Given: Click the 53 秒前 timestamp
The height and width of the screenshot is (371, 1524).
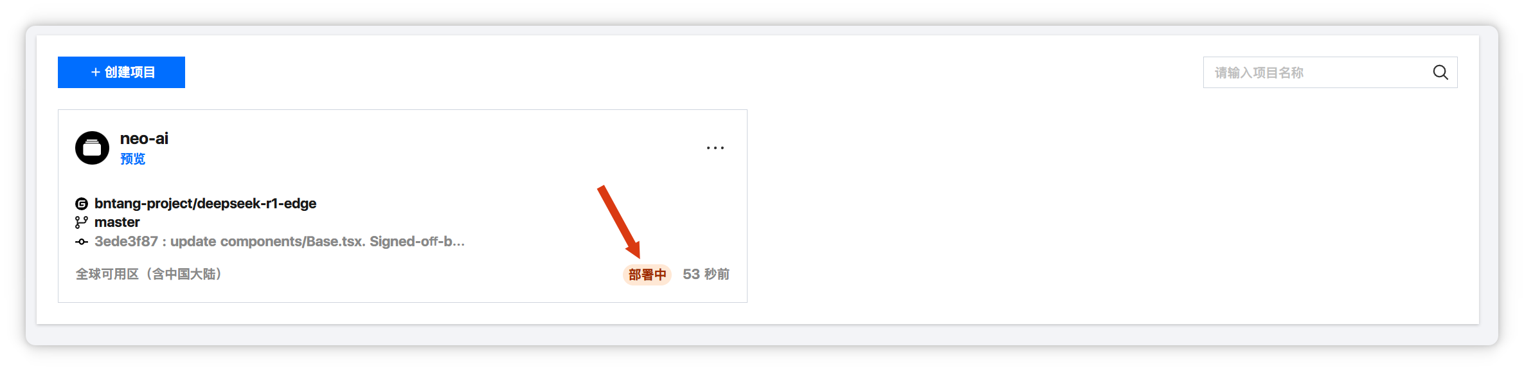Looking at the screenshot, I should [706, 275].
